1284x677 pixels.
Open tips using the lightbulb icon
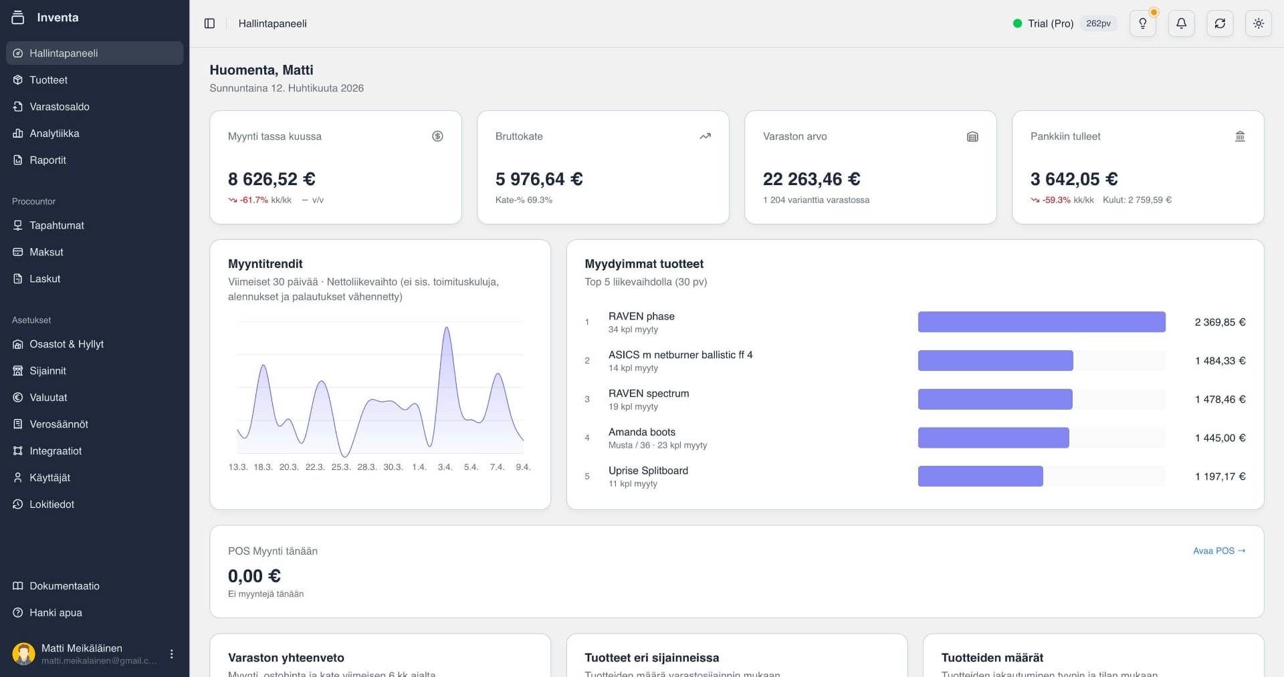1143,23
